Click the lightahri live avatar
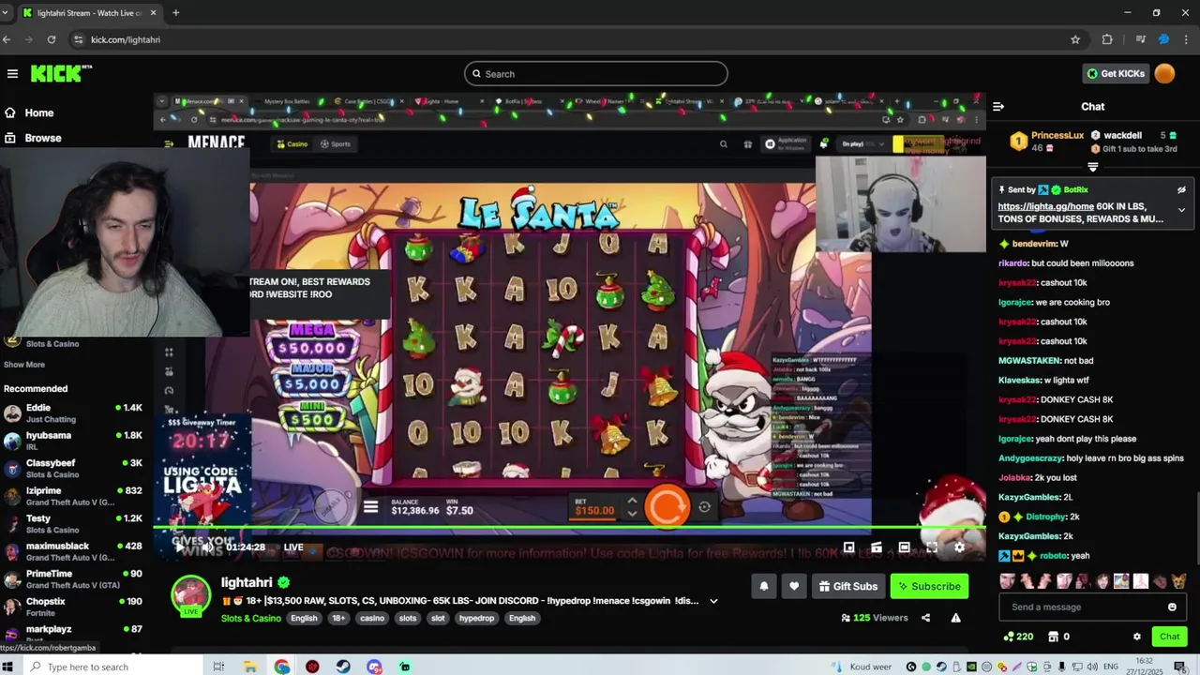 (191, 596)
